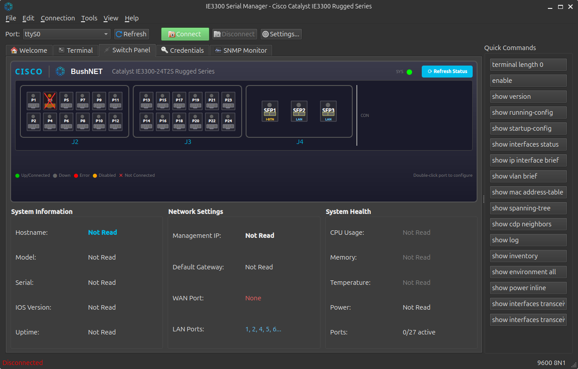The image size is (578, 369).
Task: Click the Refresh Status button
Action: 447,72
